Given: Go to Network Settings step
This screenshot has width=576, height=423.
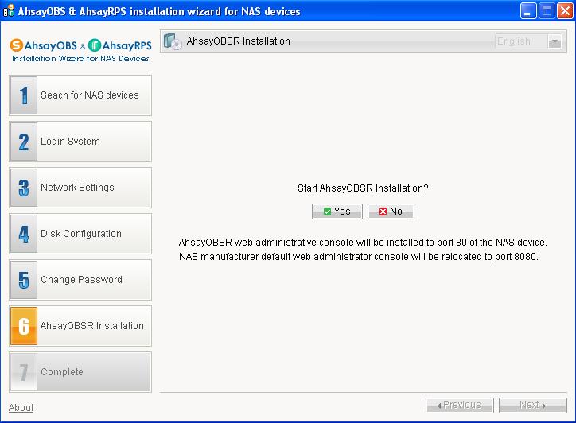Looking at the screenshot, I should click(x=80, y=188).
